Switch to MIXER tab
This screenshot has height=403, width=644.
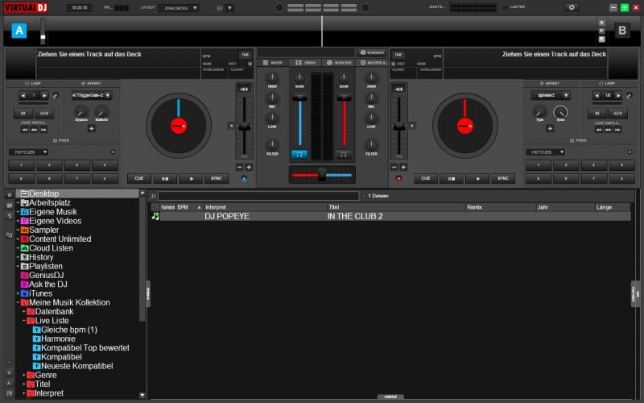click(x=273, y=63)
